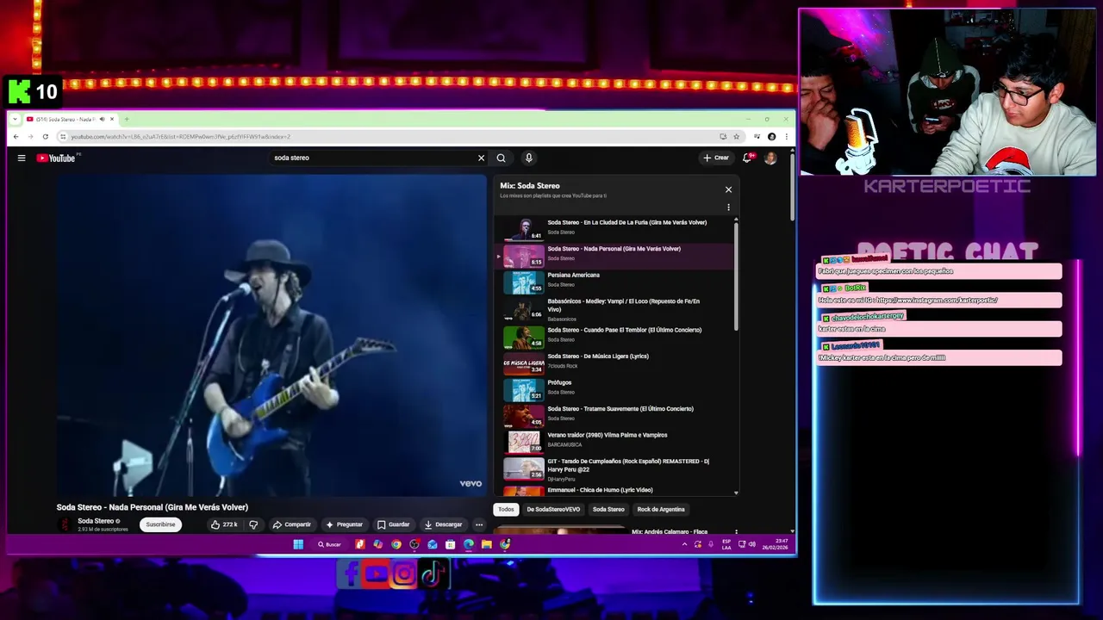1103x620 pixels.
Task: Select Nada Personal in the playlist
Action: [616, 255]
